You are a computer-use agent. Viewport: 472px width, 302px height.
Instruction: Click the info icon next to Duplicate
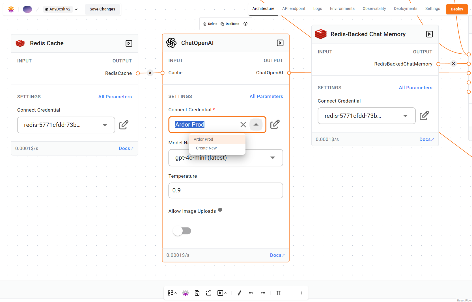click(245, 24)
